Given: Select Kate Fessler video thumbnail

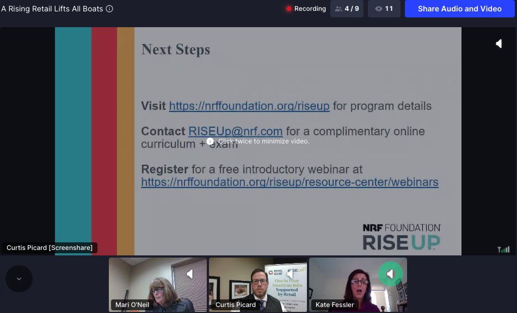Looking at the screenshot, I should (x=358, y=285).
